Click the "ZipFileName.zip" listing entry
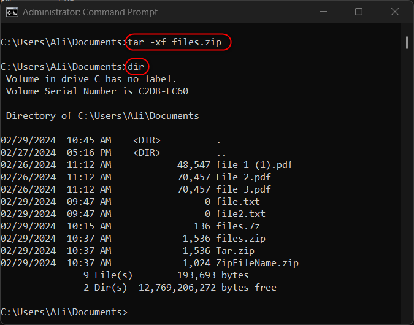The height and width of the screenshot is (325, 414). tap(257, 263)
